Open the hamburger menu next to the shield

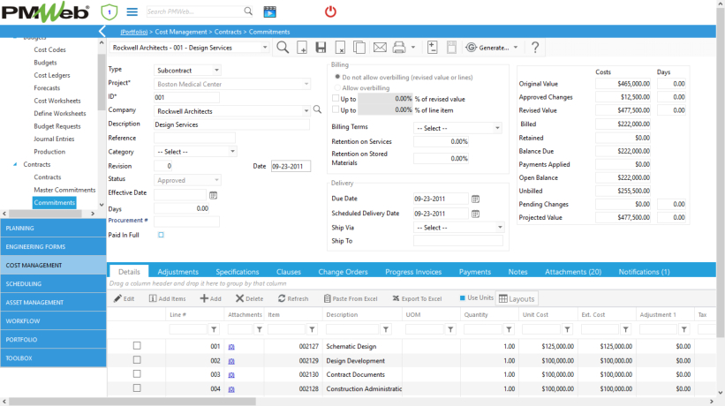132,11
